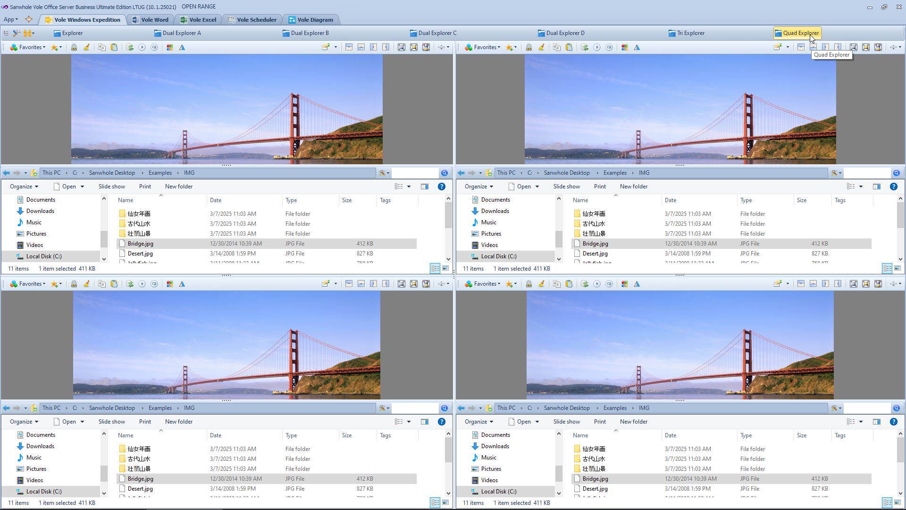
Task: Click the blue search icon in top-left pane address bar
Action: click(445, 173)
